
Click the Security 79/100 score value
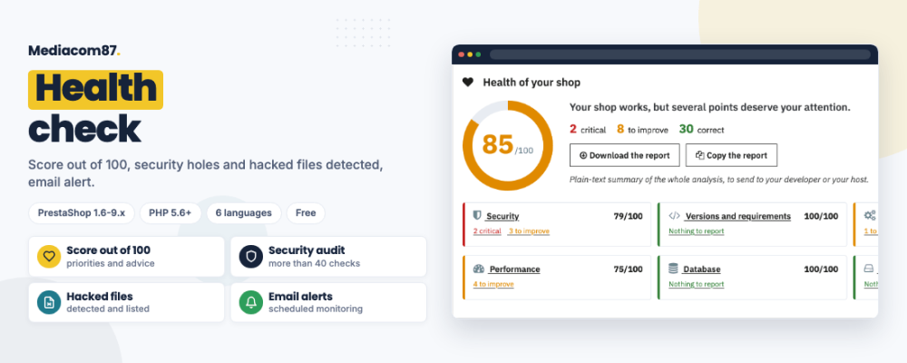coord(629,216)
